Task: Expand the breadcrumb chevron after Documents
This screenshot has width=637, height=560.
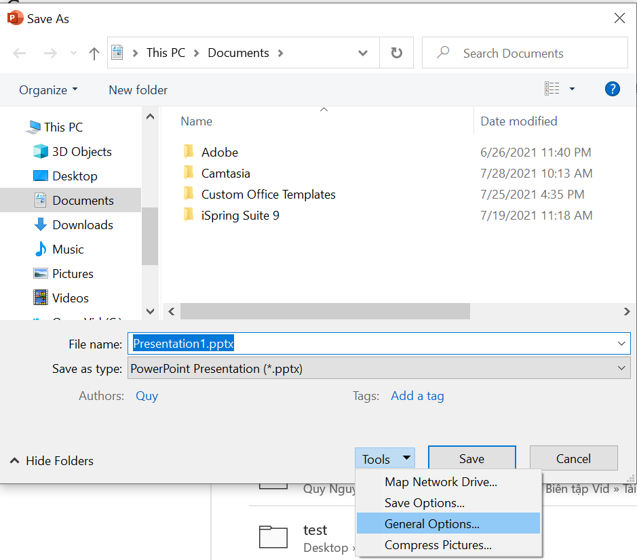Action: click(280, 53)
